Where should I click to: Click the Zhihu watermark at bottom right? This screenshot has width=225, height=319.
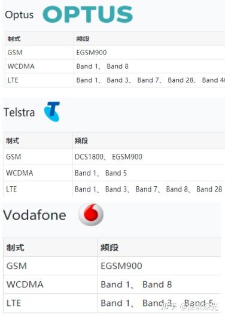(x=189, y=306)
